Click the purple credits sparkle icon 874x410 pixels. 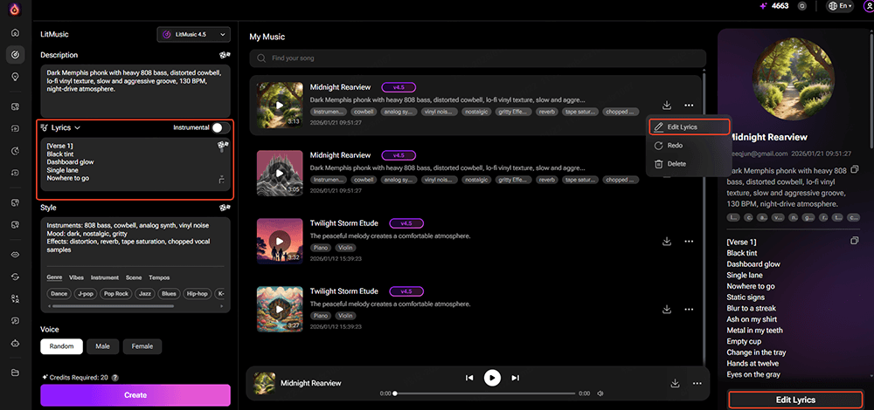point(764,5)
